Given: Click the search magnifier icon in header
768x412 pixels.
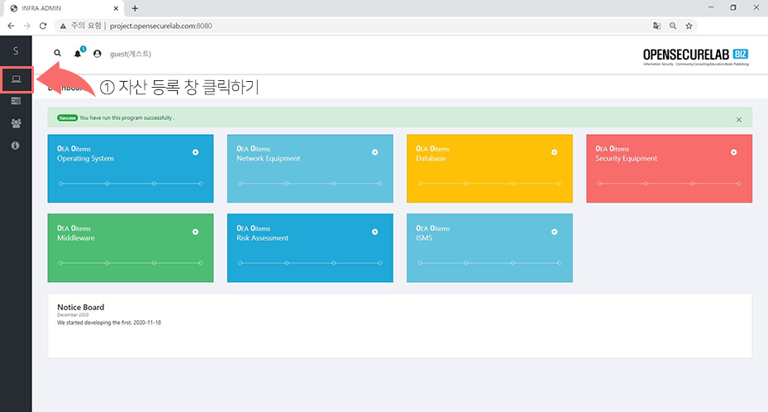Looking at the screenshot, I should coord(58,54).
